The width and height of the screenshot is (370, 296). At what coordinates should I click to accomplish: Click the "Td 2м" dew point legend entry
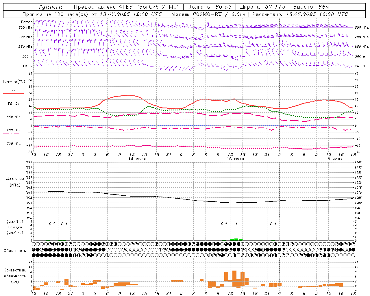click(x=13, y=105)
